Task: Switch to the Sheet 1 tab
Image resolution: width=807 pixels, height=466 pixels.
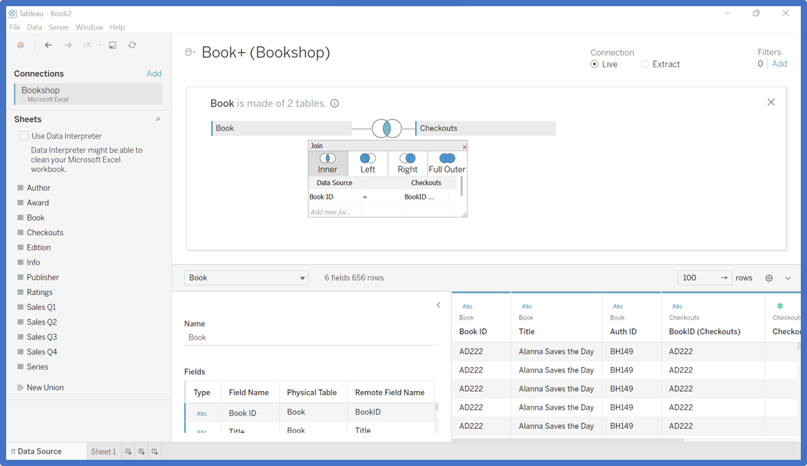Action: click(x=103, y=452)
